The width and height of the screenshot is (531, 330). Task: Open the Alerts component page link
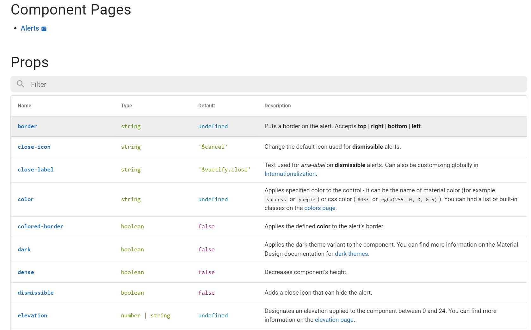tap(30, 28)
